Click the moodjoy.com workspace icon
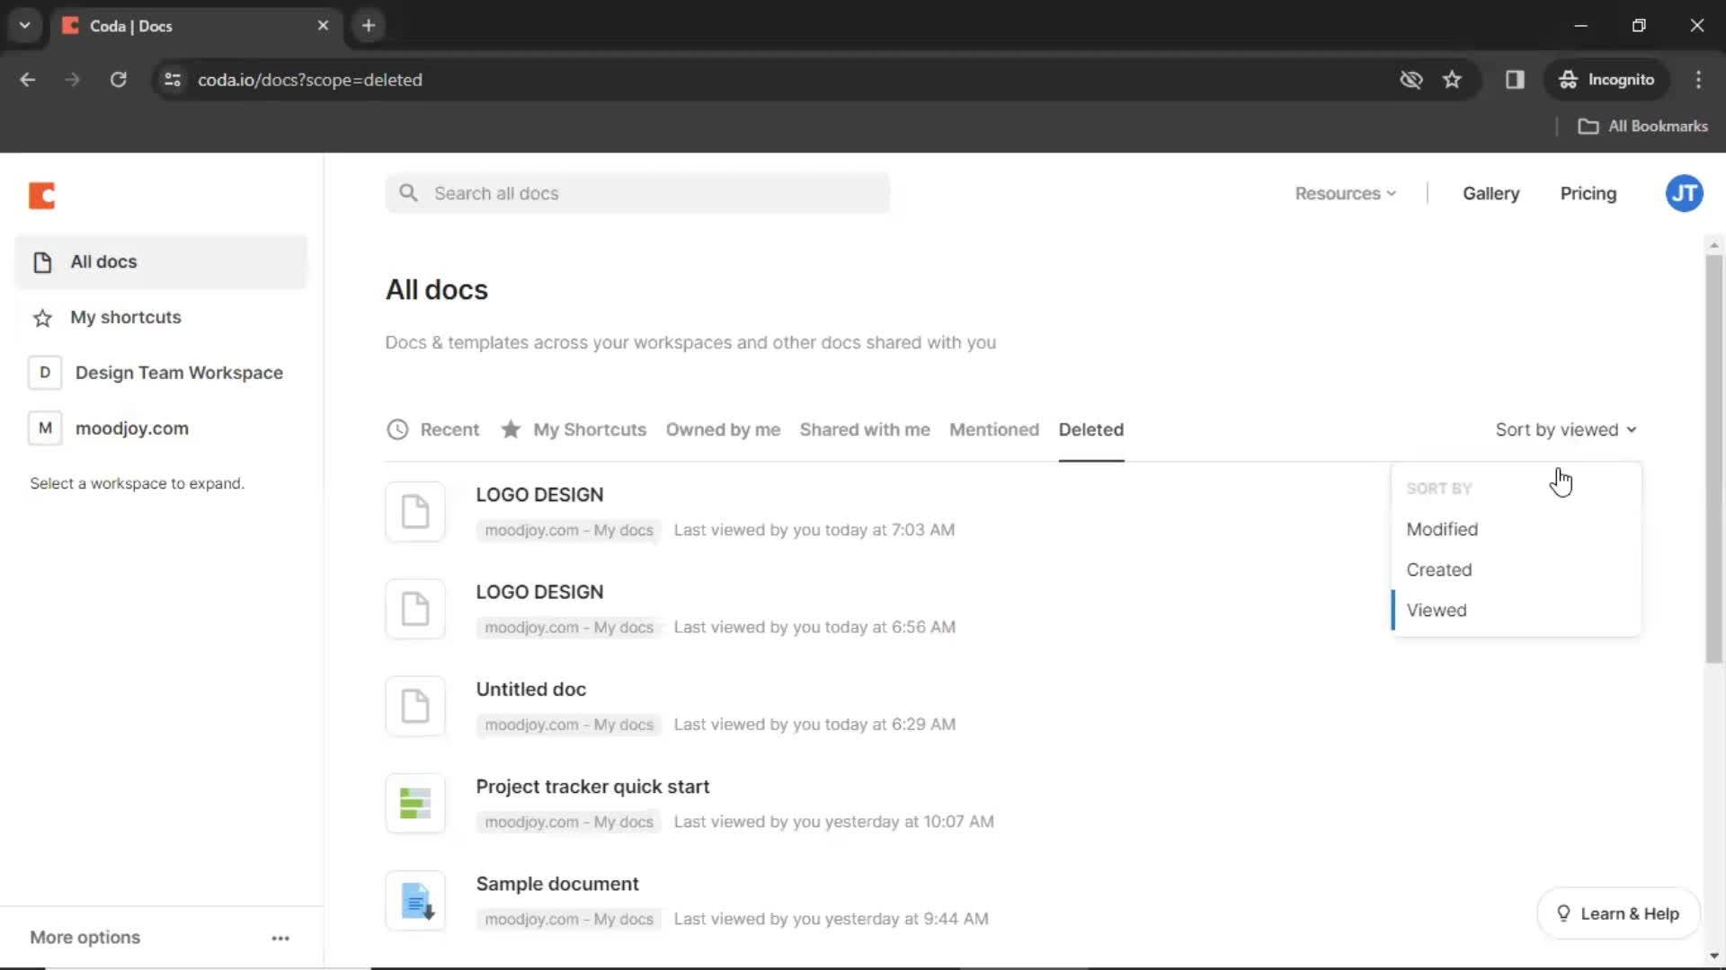Viewport: 1726px width, 970px height. 44,428
